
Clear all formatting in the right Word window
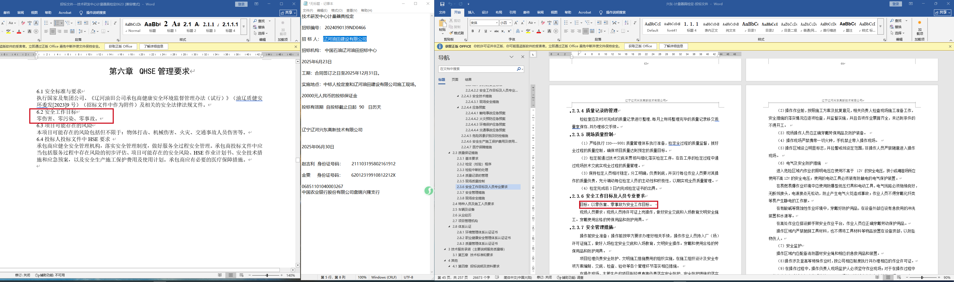[543, 23]
